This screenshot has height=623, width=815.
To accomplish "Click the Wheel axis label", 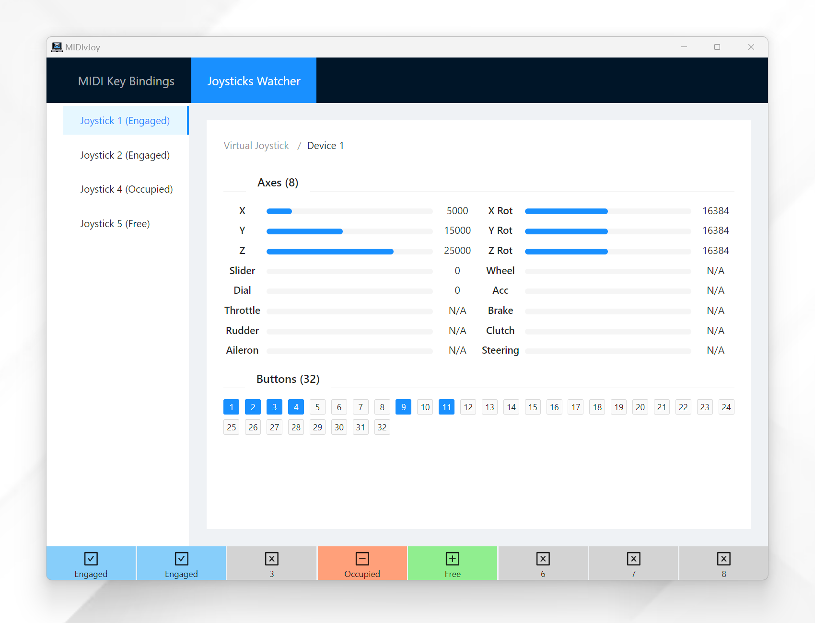I will click(x=501, y=271).
